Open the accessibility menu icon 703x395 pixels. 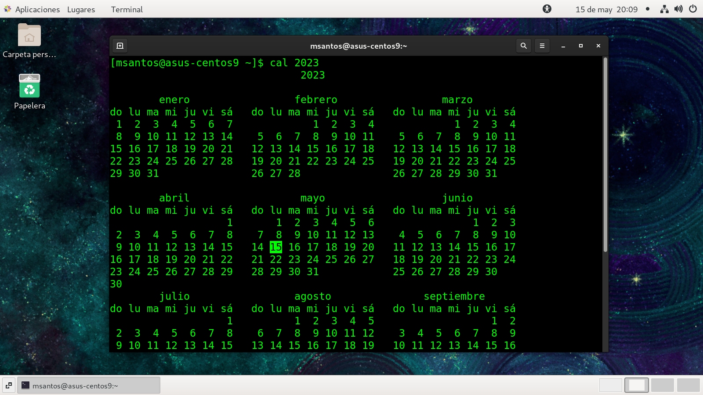point(547,9)
